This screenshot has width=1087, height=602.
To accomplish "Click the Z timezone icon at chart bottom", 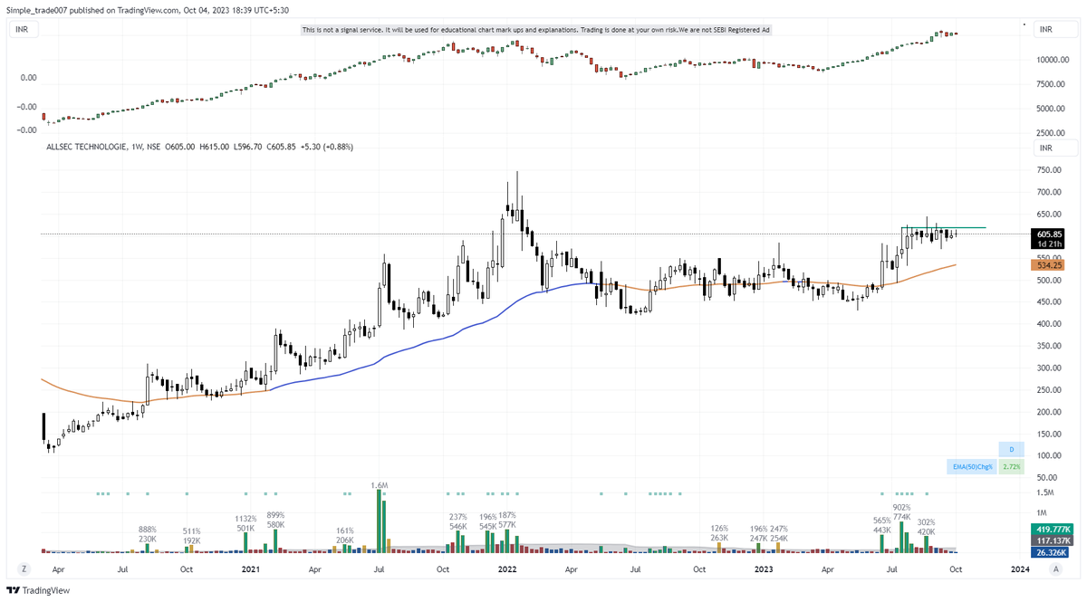I will (24, 569).
